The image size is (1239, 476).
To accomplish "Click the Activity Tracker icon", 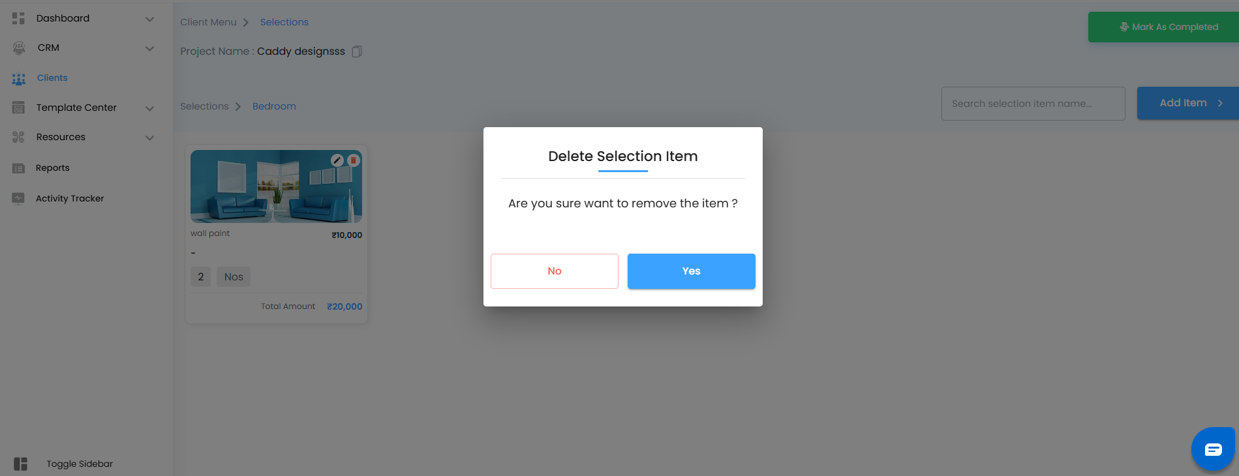I will point(18,198).
